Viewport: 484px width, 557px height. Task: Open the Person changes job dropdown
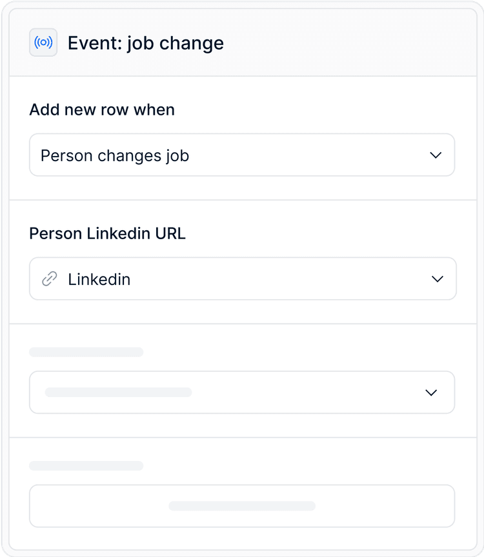tap(242, 155)
